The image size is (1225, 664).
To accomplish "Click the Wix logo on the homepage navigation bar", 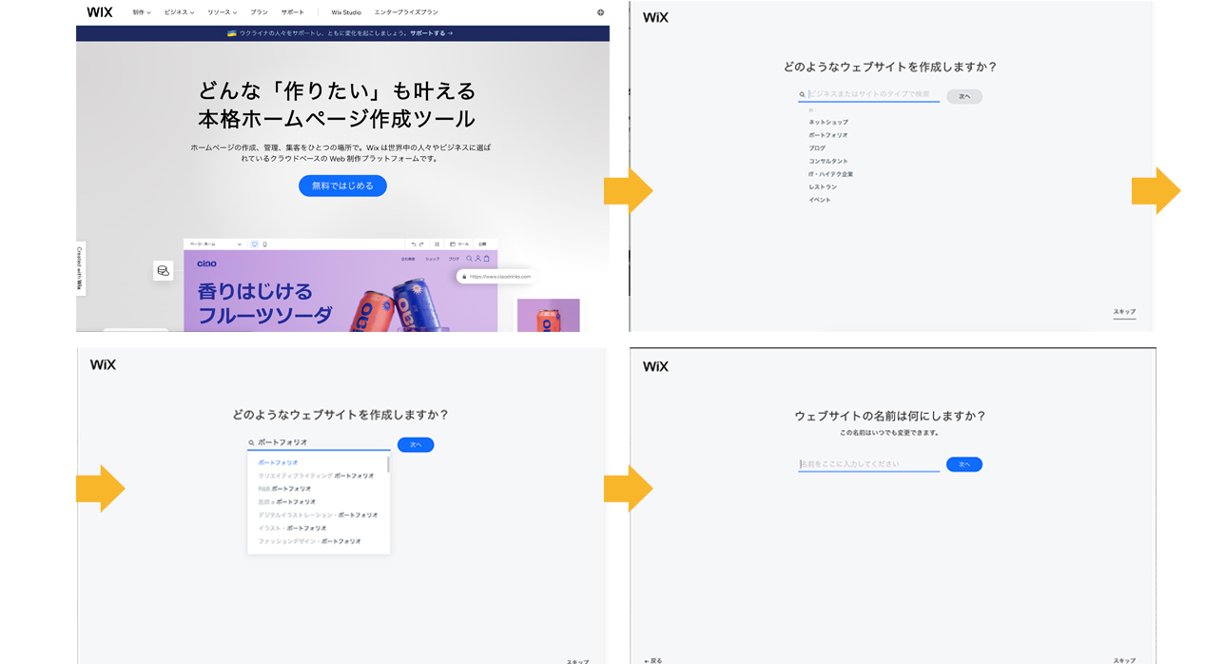I will point(99,12).
